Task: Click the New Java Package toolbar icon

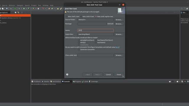Action: (x=49, y=9)
